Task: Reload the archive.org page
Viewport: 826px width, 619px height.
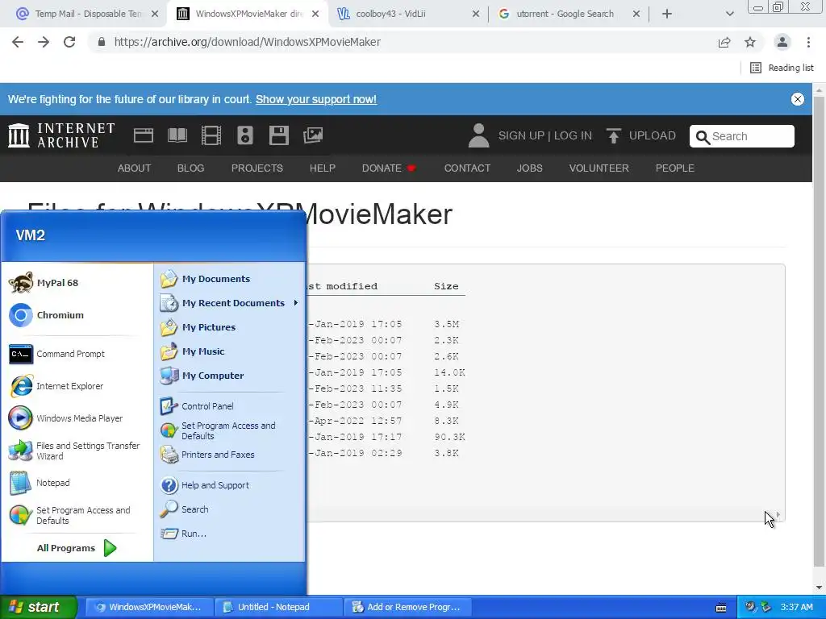Action: [x=69, y=42]
